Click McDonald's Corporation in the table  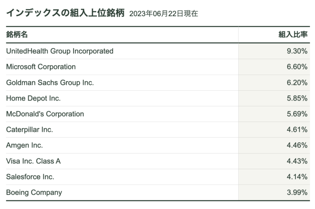[x=45, y=114]
